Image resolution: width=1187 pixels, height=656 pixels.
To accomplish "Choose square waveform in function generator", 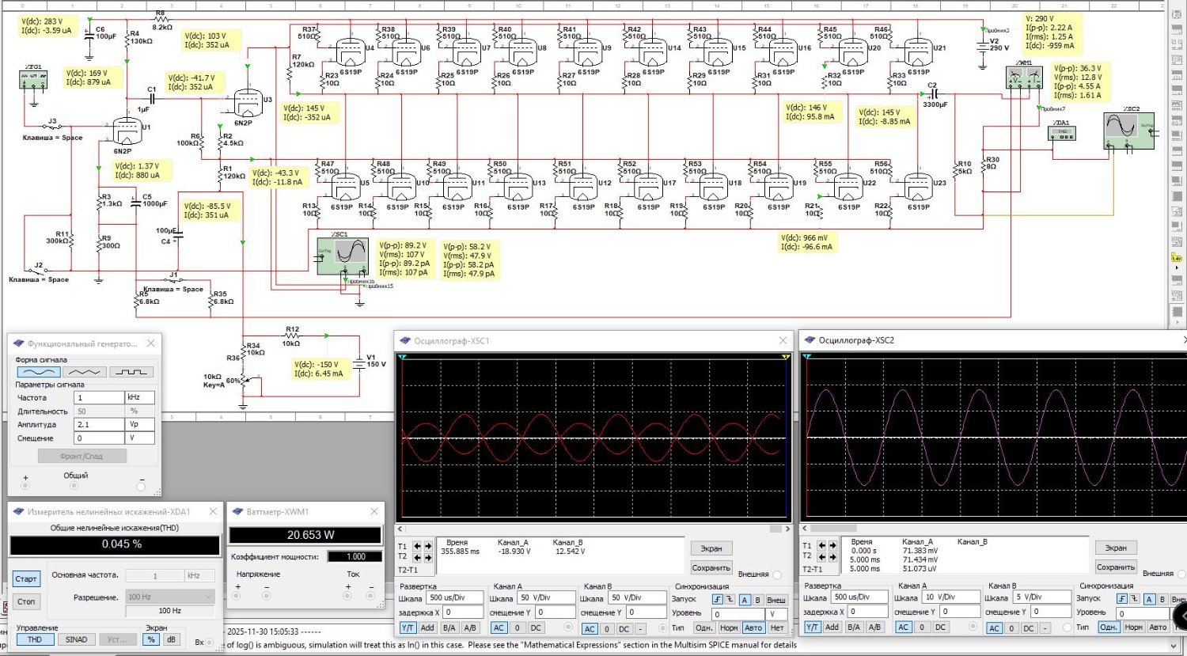I will pyautogui.click(x=131, y=372).
